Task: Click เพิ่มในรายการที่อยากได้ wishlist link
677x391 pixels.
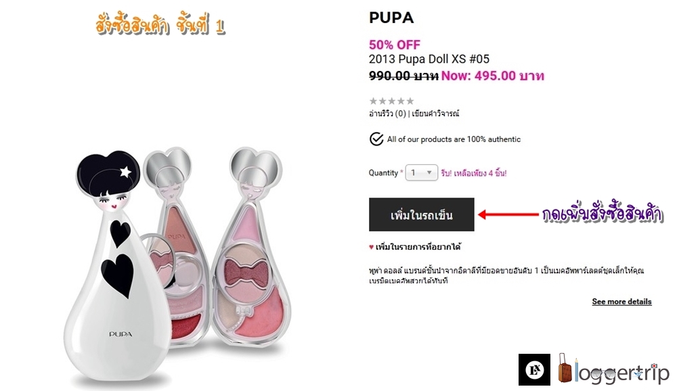Action: pyautogui.click(x=418, y=247)
